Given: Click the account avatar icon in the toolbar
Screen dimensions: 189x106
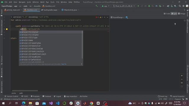Looking at the screenshot, I should click(187, 6).
